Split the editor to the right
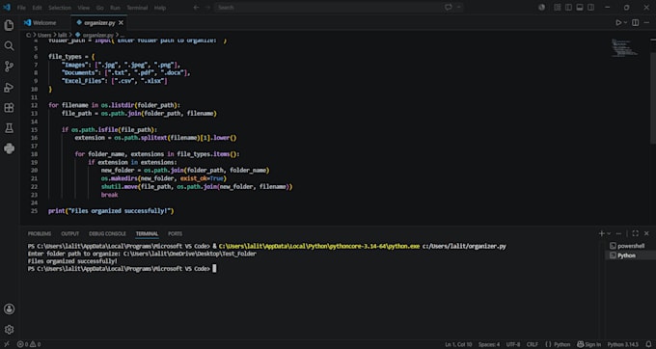This screenshot has width=656, height=349. pyautogui.click(x=635, y=22)
